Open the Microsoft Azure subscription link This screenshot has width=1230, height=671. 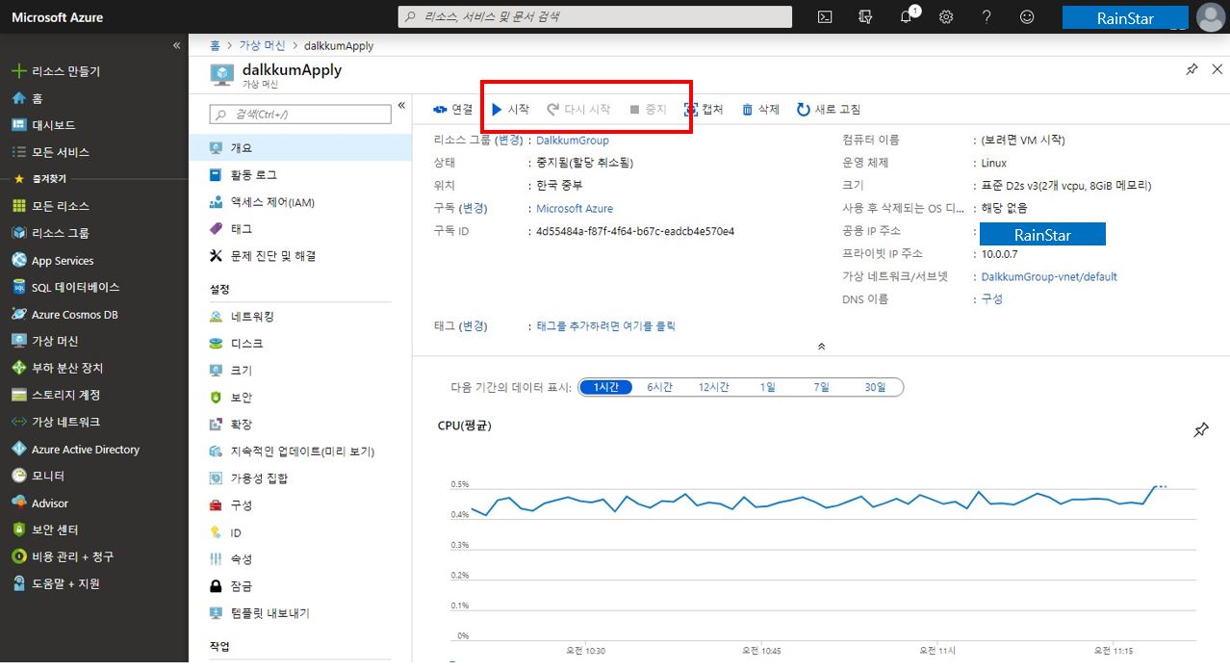[575, 209]
